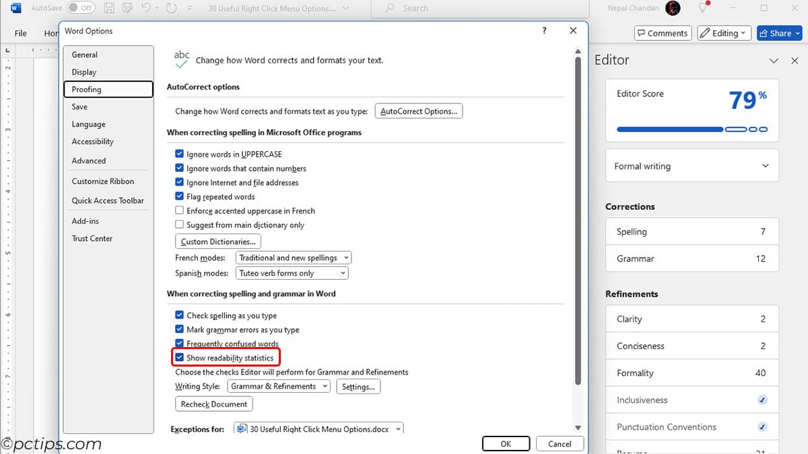Screen dimensions: 808x454
Task: Select the Trust Center category
Action: pos(92,238)
